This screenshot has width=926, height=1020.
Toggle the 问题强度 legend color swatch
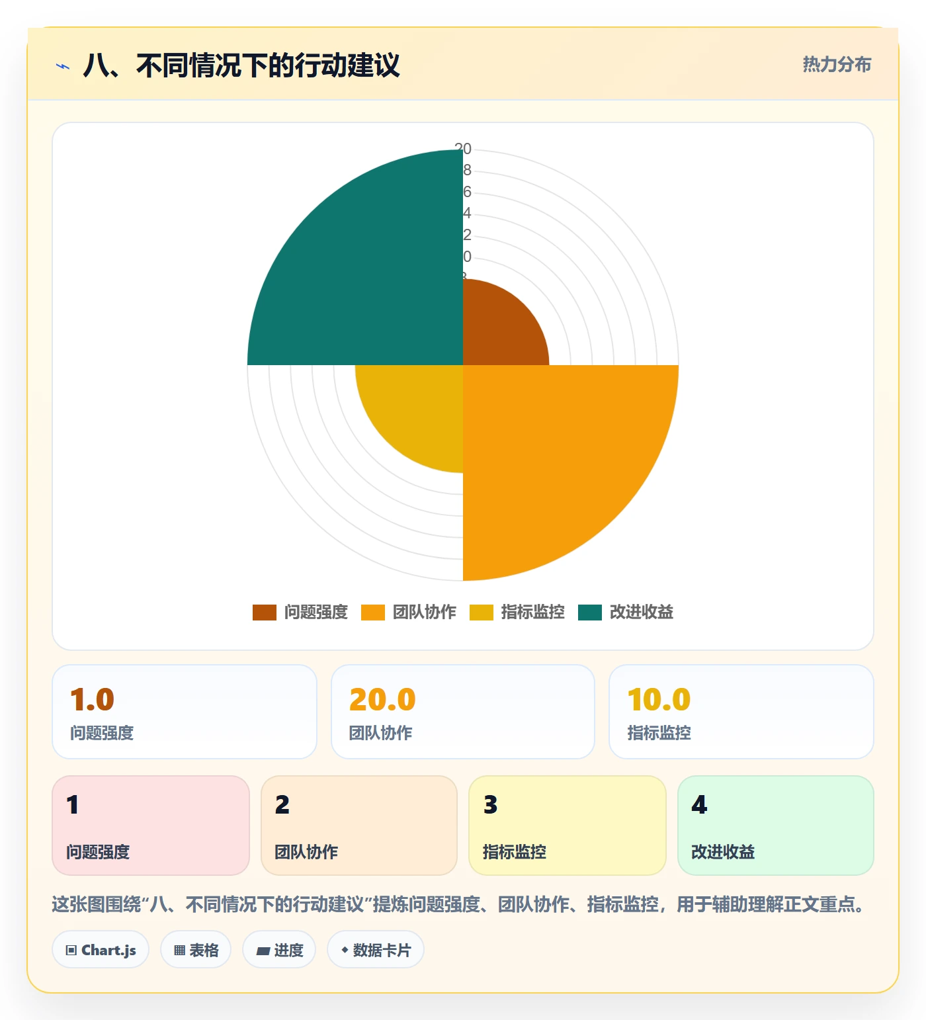264,613
